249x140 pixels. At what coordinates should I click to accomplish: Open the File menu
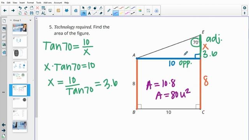click(3, 3)
